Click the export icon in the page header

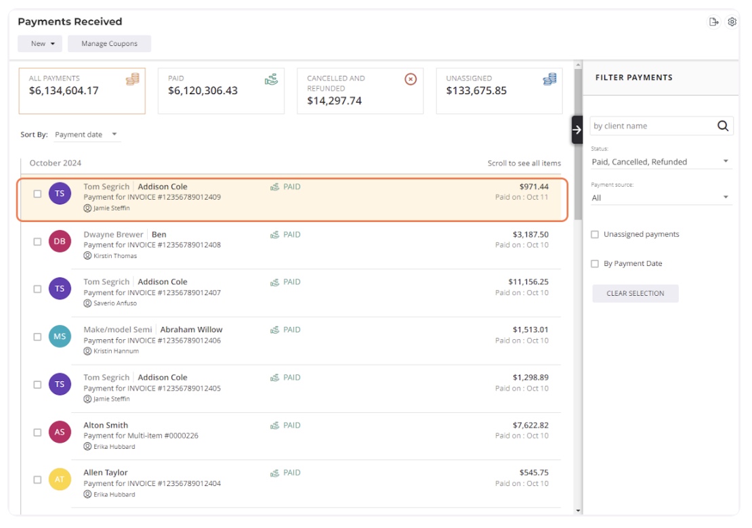(x=713, y=22)
